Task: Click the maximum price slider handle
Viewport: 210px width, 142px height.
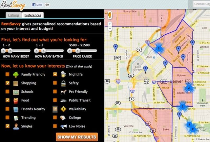Action: coord(77,51)
